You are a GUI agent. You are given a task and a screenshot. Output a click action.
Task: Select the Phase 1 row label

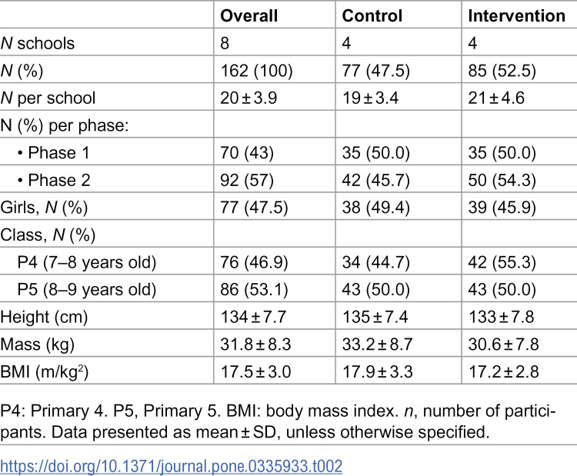[54, 153]
